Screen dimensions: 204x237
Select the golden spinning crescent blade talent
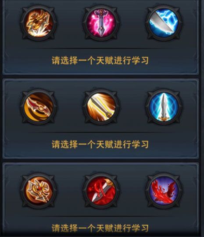[x=39, y=107]
